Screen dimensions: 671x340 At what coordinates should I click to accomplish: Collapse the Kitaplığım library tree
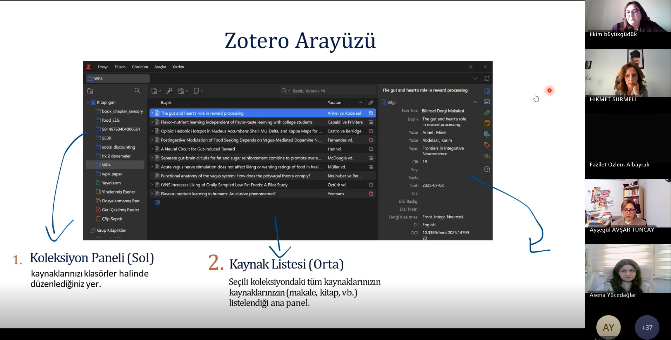(x=88, y=102)
